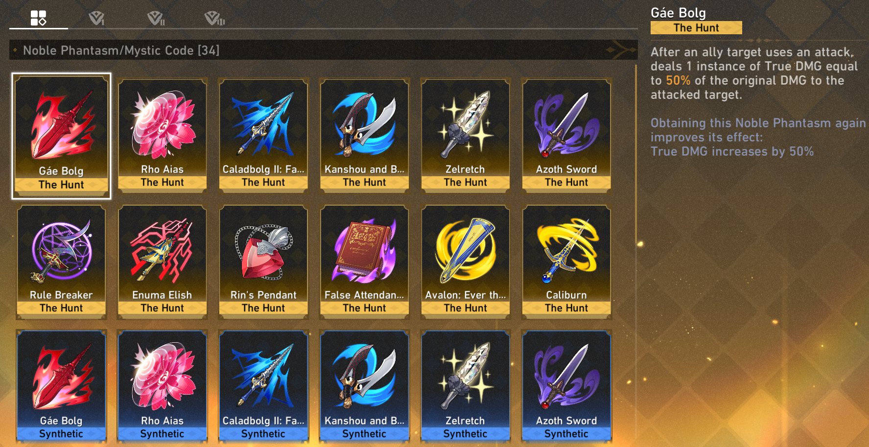
Task: Pick Enuma Elish The Hunt card
Action: 163,261
